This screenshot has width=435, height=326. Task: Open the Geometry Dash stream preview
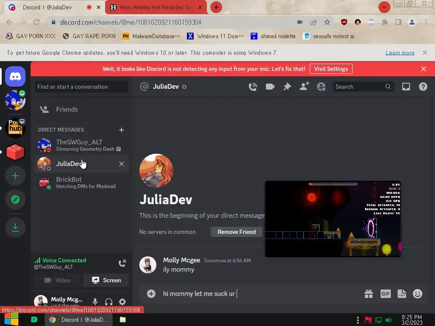click(333, 219)
